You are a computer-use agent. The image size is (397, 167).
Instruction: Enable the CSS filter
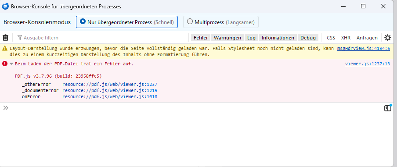tap(331, 38)
